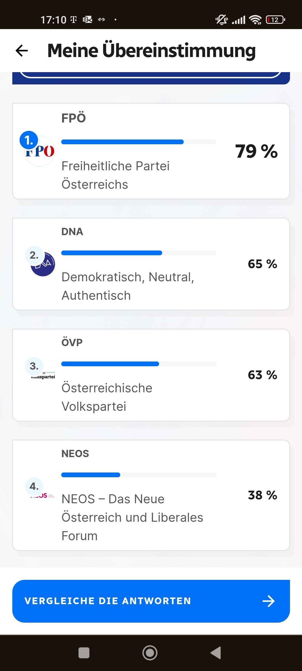Tap the Android recent apps square
This screenshot has height=671, width=302.
(84, 653)
